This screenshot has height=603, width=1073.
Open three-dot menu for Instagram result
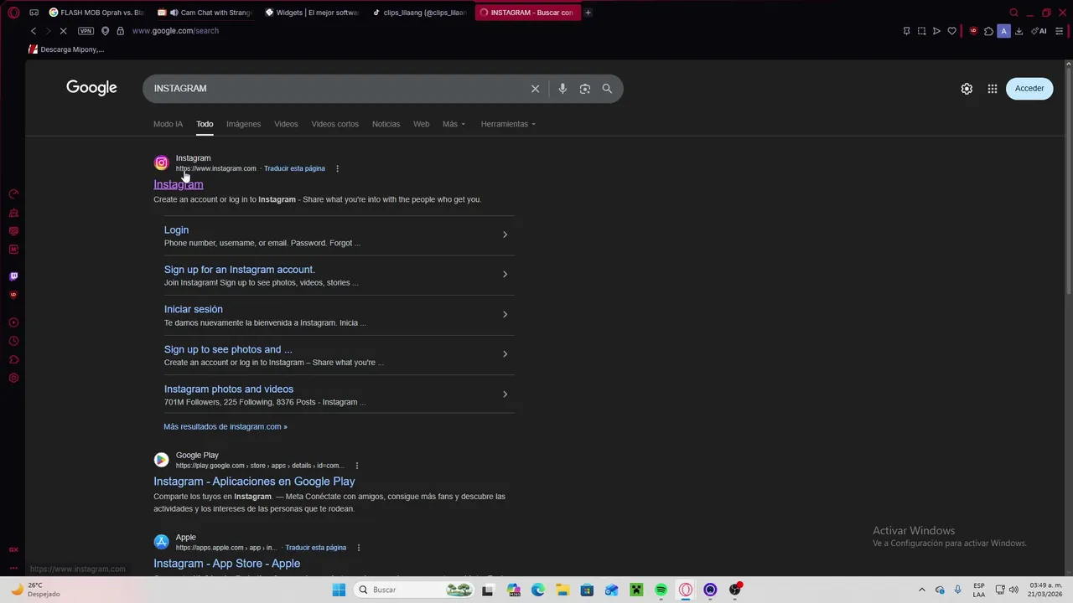(x=337, y=168)
